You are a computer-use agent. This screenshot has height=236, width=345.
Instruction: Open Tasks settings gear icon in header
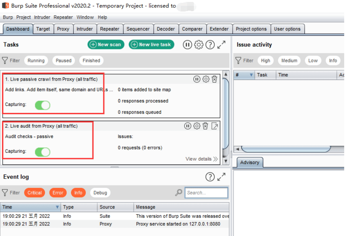(x=199, y=44)
